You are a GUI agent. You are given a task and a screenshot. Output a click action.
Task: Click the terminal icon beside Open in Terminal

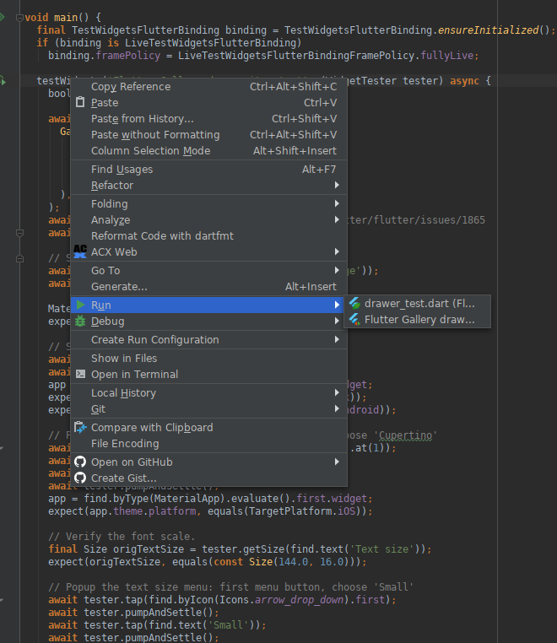click(81, 374)
